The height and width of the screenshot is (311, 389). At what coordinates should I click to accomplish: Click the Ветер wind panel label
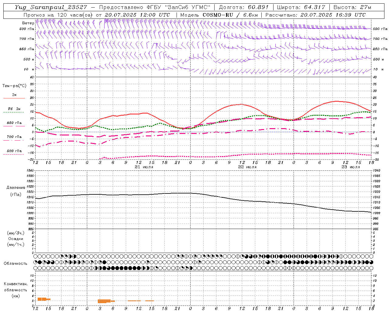pos(28,23)
